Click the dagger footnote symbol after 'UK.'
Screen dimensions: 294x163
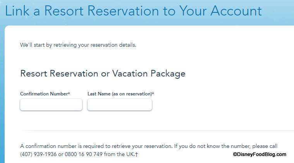pos(137,154)
